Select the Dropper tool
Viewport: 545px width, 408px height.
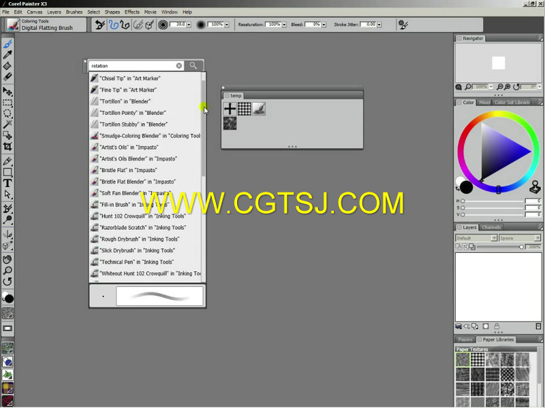click(x=7, y=54)
